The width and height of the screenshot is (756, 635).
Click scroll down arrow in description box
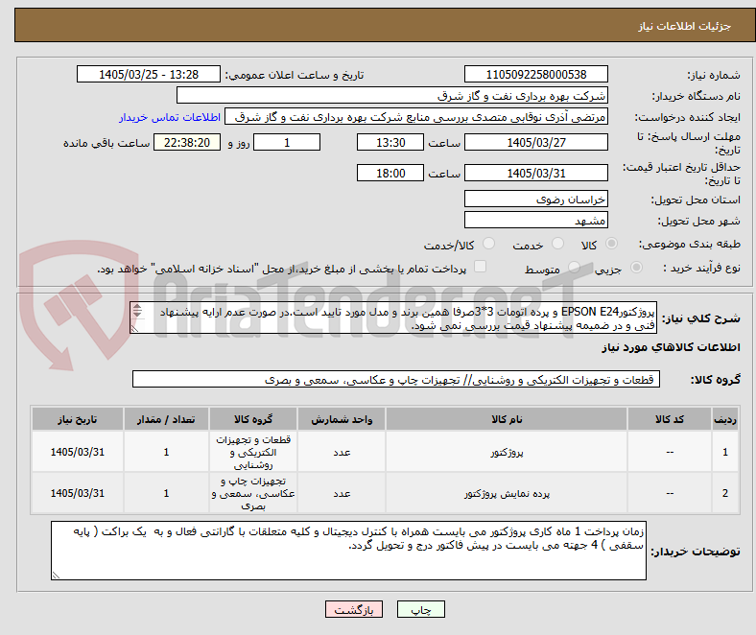(x=137, y=314)
